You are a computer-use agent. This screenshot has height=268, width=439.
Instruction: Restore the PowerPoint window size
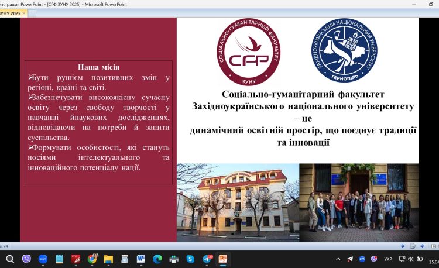(431, 4)
